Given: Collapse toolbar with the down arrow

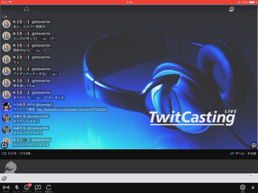Looking at the screenshot, I should [x=253, y=187].
